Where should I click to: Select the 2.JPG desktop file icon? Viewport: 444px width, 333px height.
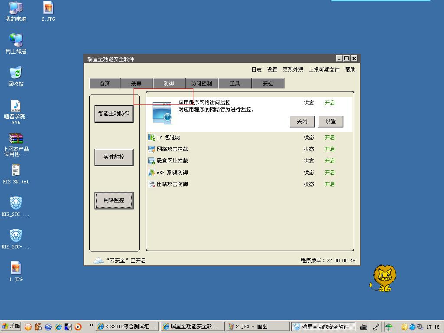tap(48, 8)
